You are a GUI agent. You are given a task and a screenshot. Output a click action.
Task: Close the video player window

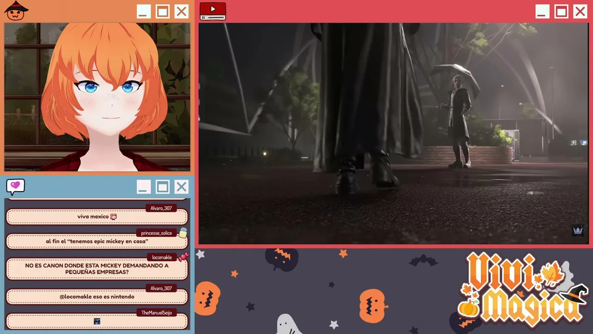pos(580,12)
